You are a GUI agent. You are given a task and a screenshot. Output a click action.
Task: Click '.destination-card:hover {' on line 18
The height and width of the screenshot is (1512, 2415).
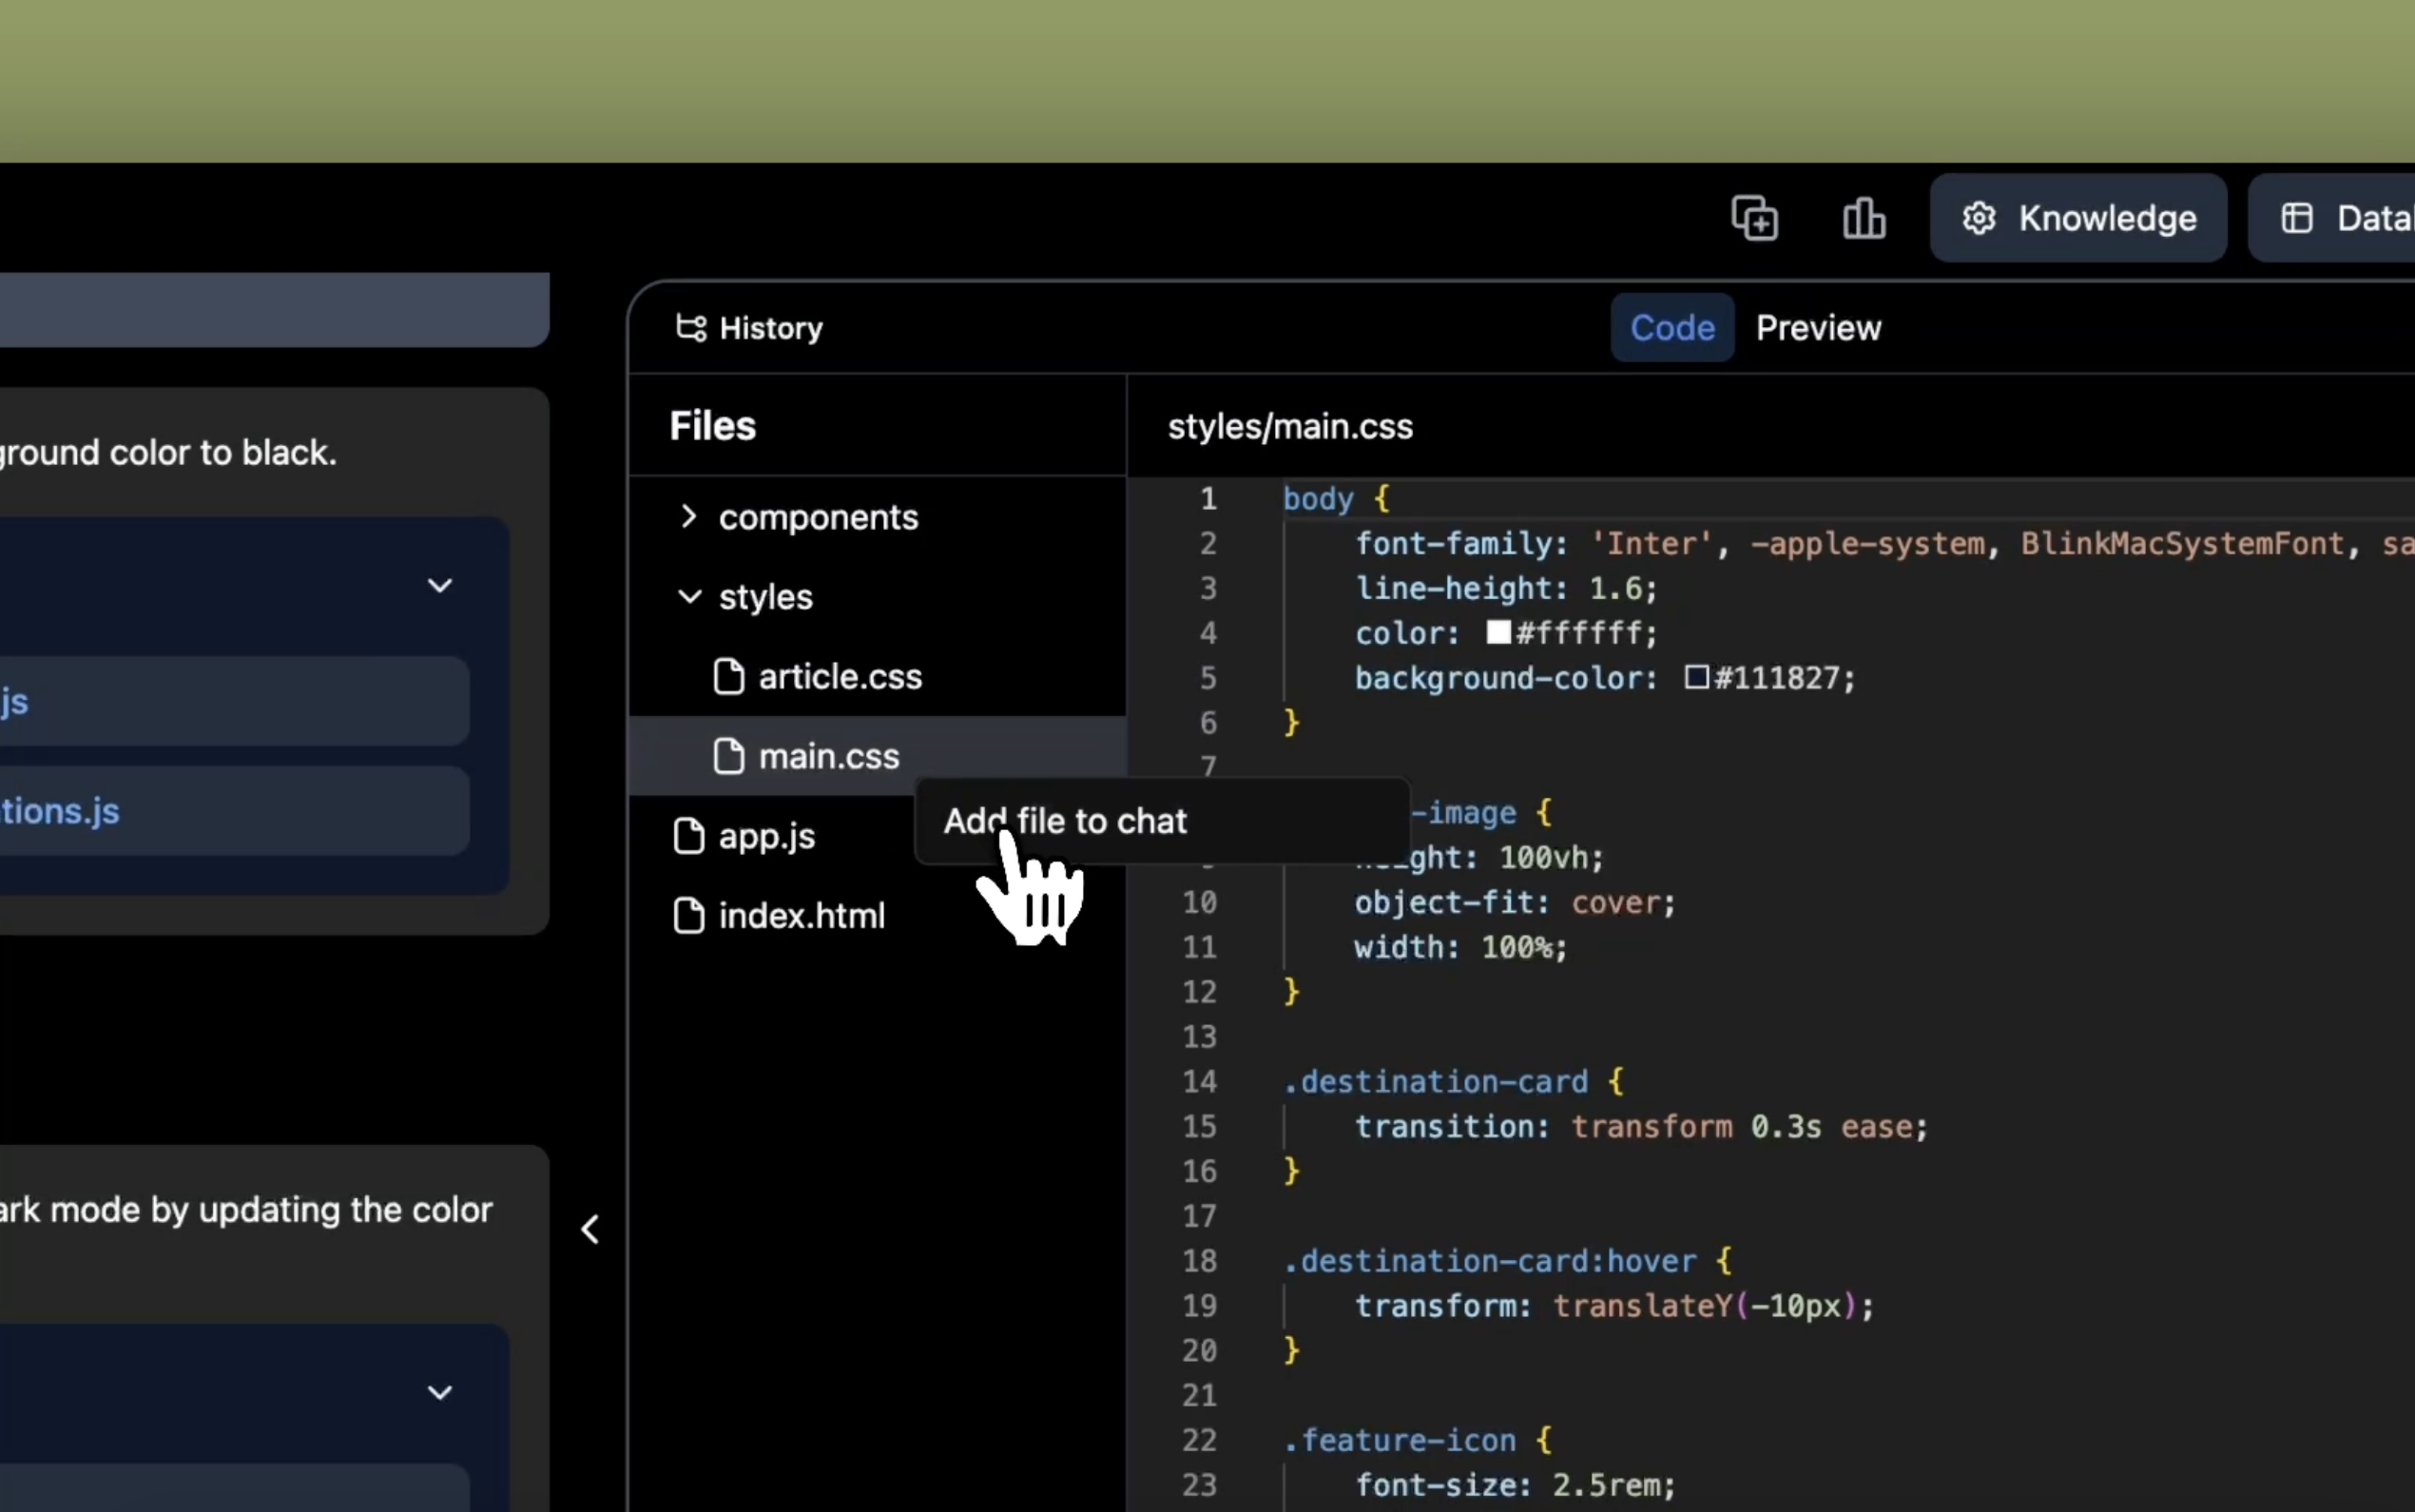tap(1507, 1261)
